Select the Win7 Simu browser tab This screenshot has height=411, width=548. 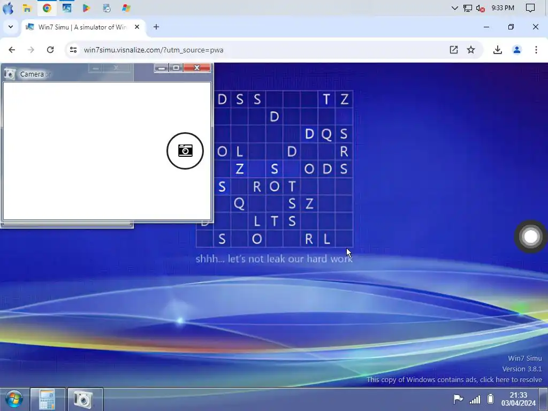point(84,27)
